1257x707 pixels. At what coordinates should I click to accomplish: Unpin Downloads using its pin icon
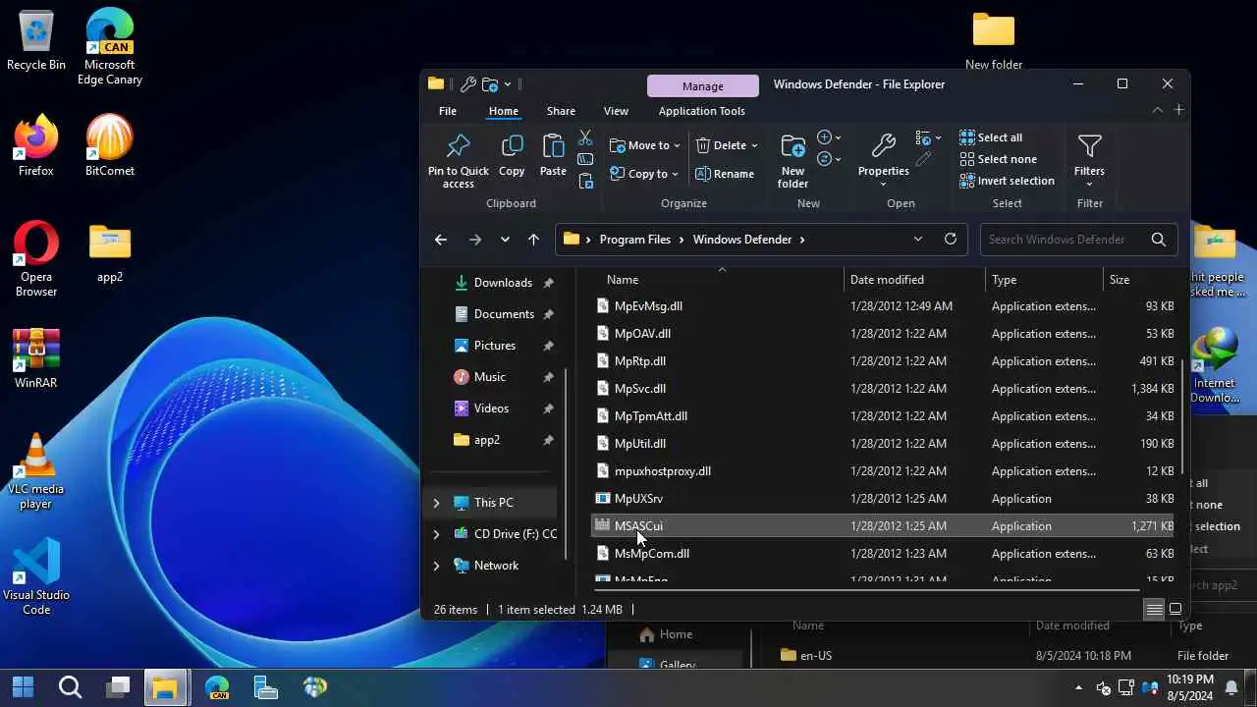(548, 283)
